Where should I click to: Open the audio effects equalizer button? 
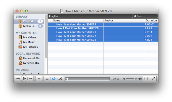click(146, 78)
